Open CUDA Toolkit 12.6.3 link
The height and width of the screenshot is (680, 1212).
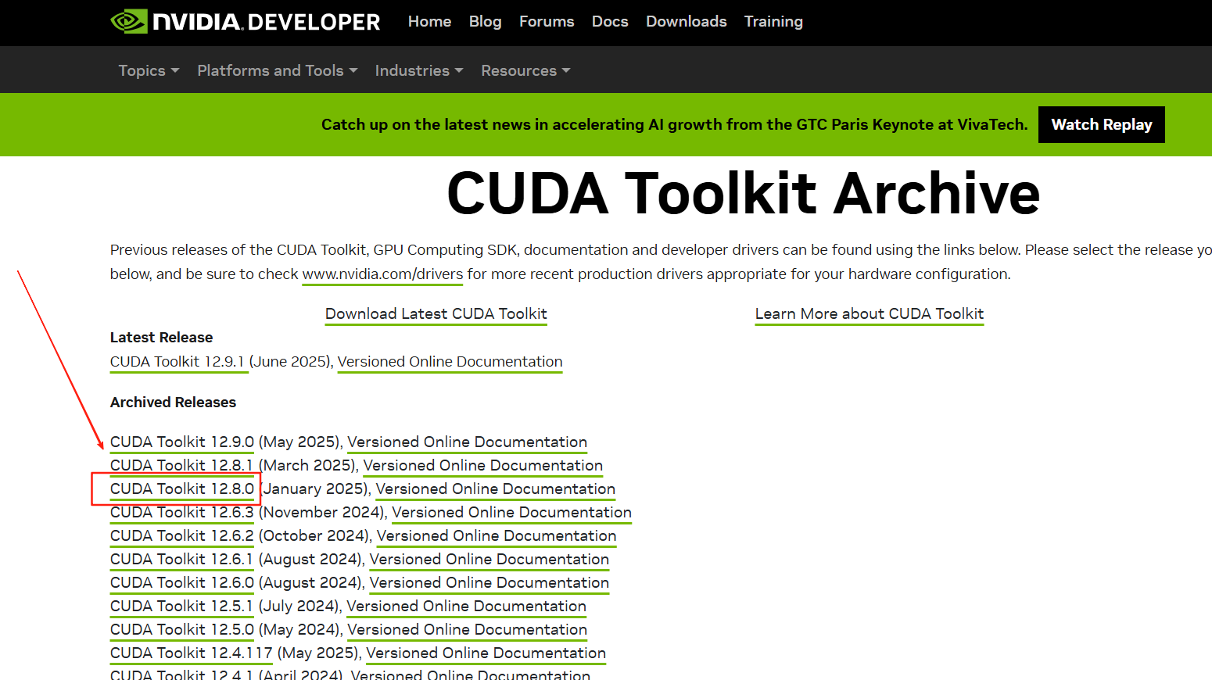(182, 513)
